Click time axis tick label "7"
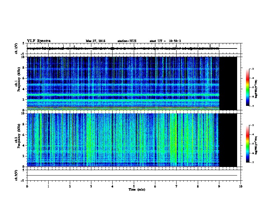This screenshot has width=271, height=209. [177, 186]
